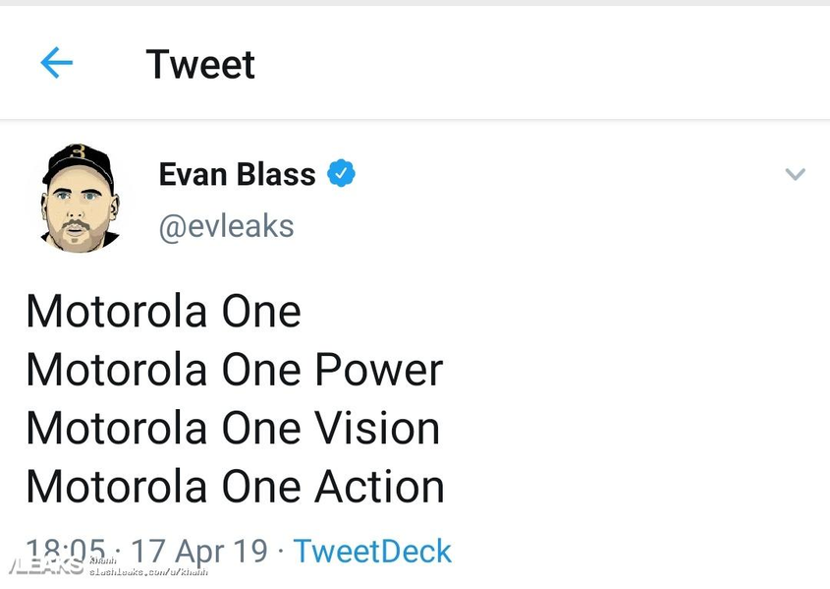Viewport: 830px width, 589px height.
Task: Click the 18:05 timestamp
Action: point(66,549)
